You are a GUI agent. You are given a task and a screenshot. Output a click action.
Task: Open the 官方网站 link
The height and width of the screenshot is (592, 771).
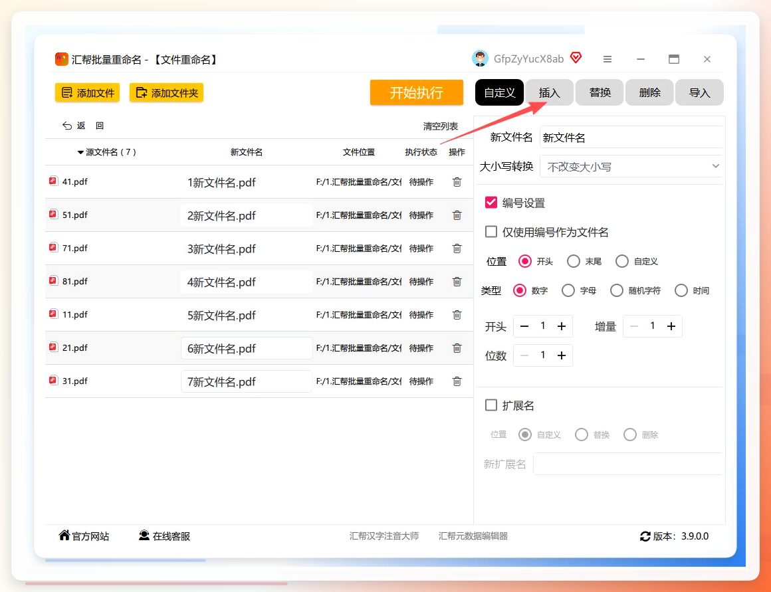pos(84,536)
